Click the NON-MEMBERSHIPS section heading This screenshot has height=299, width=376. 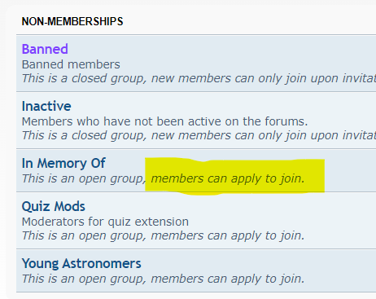[72, 21]
